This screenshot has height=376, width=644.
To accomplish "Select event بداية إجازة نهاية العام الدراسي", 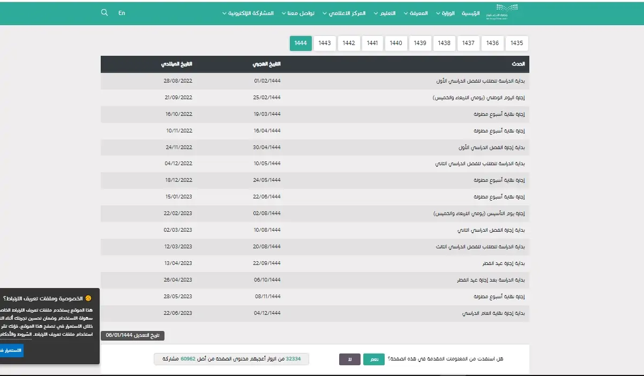I will point(493,313).
